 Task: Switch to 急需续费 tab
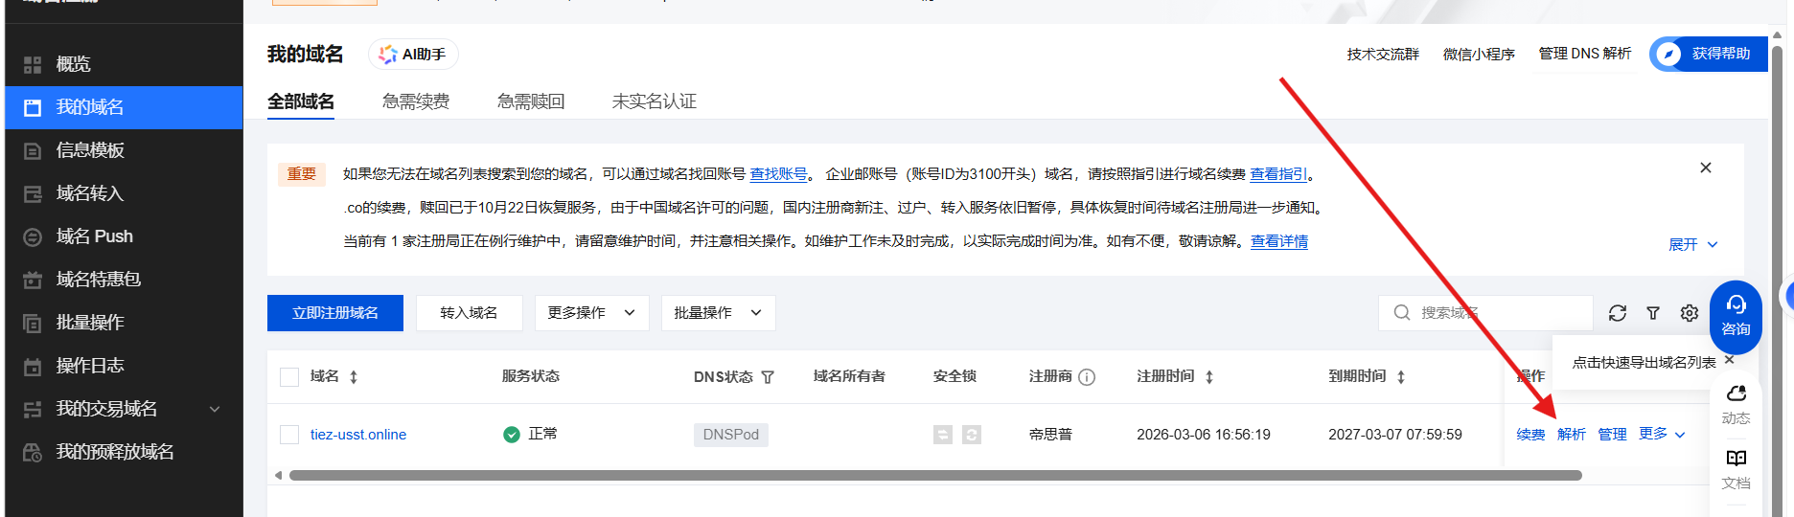point(416,101)
